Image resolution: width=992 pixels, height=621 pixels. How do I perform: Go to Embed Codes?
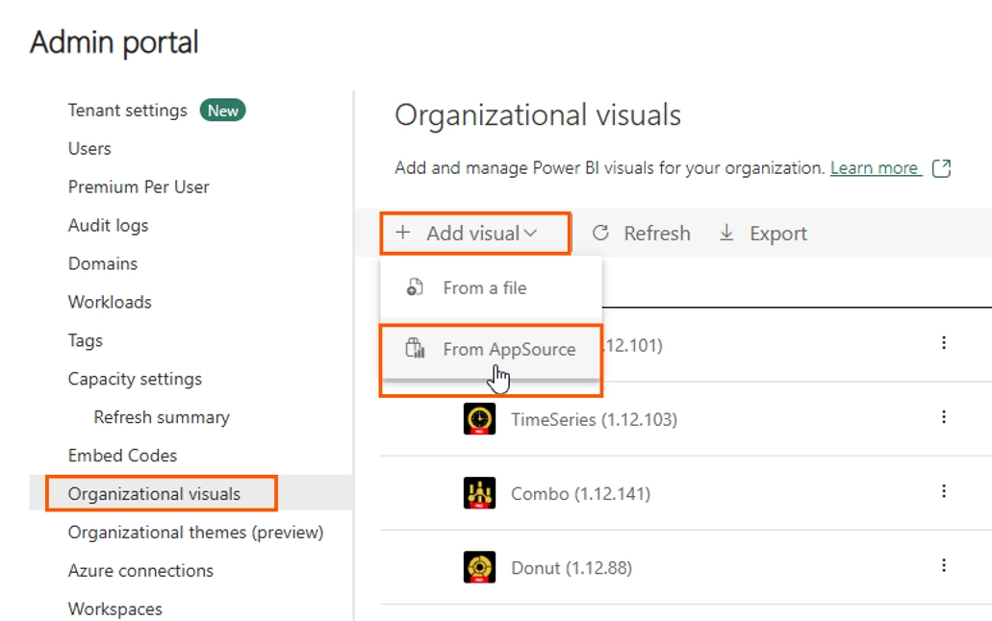pos(122,456)
